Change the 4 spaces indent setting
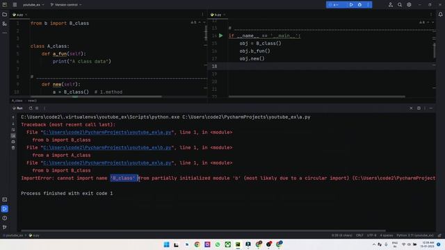The image size is (445, 250). [387, 235]
